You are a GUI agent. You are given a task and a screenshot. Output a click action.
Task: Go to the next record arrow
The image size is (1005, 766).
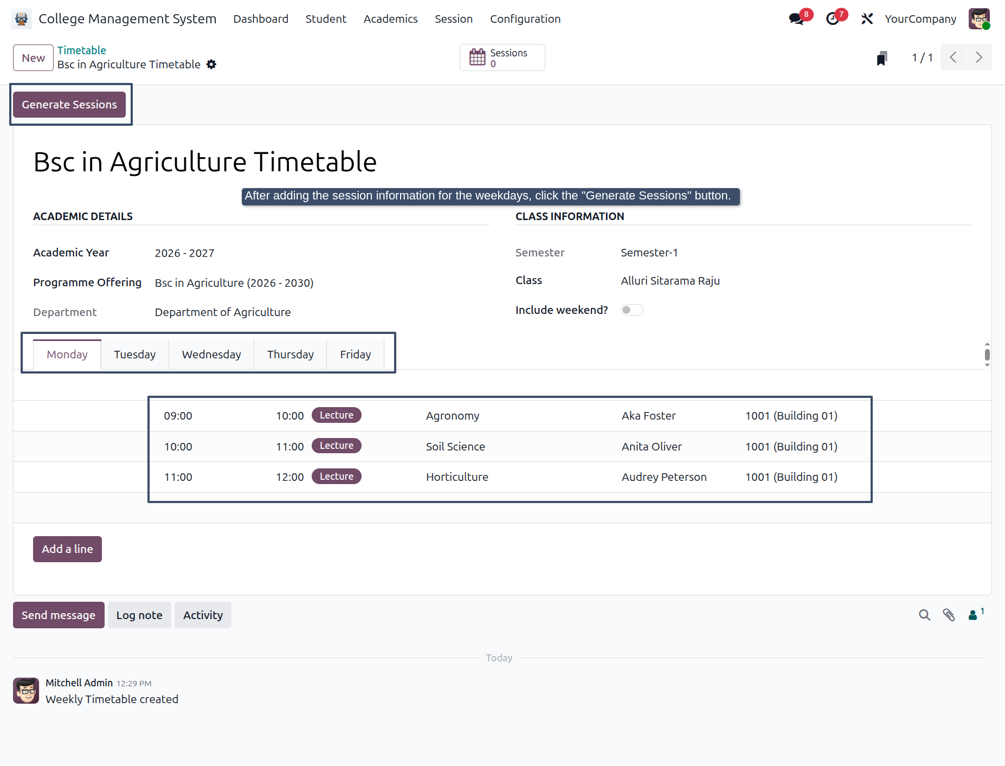click(x=979, y=57)
